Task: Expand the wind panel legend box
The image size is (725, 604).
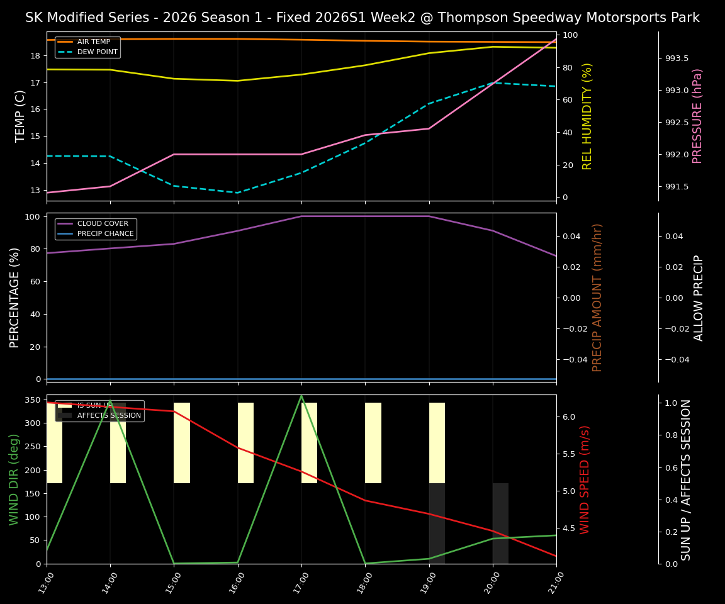Action: [x=99, y=410]
